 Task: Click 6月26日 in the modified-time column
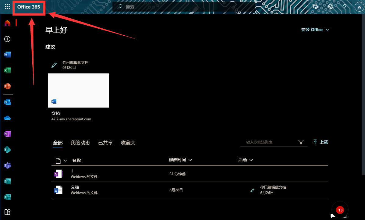[176, 190]
